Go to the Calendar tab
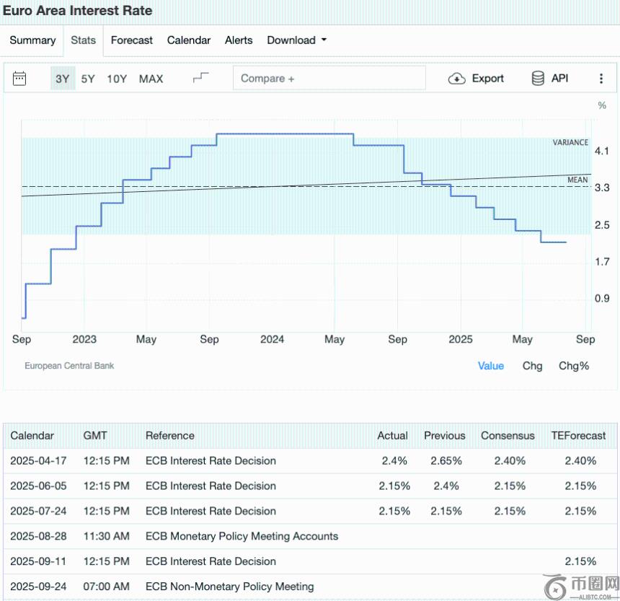Viewport: 620px width, 601px height. [x=189, y=40]
